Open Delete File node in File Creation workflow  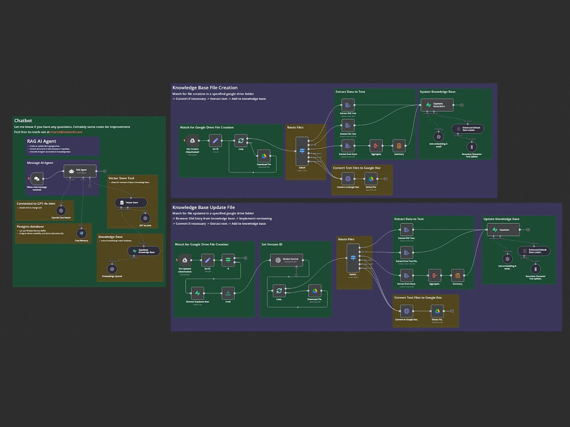(371, 179)
